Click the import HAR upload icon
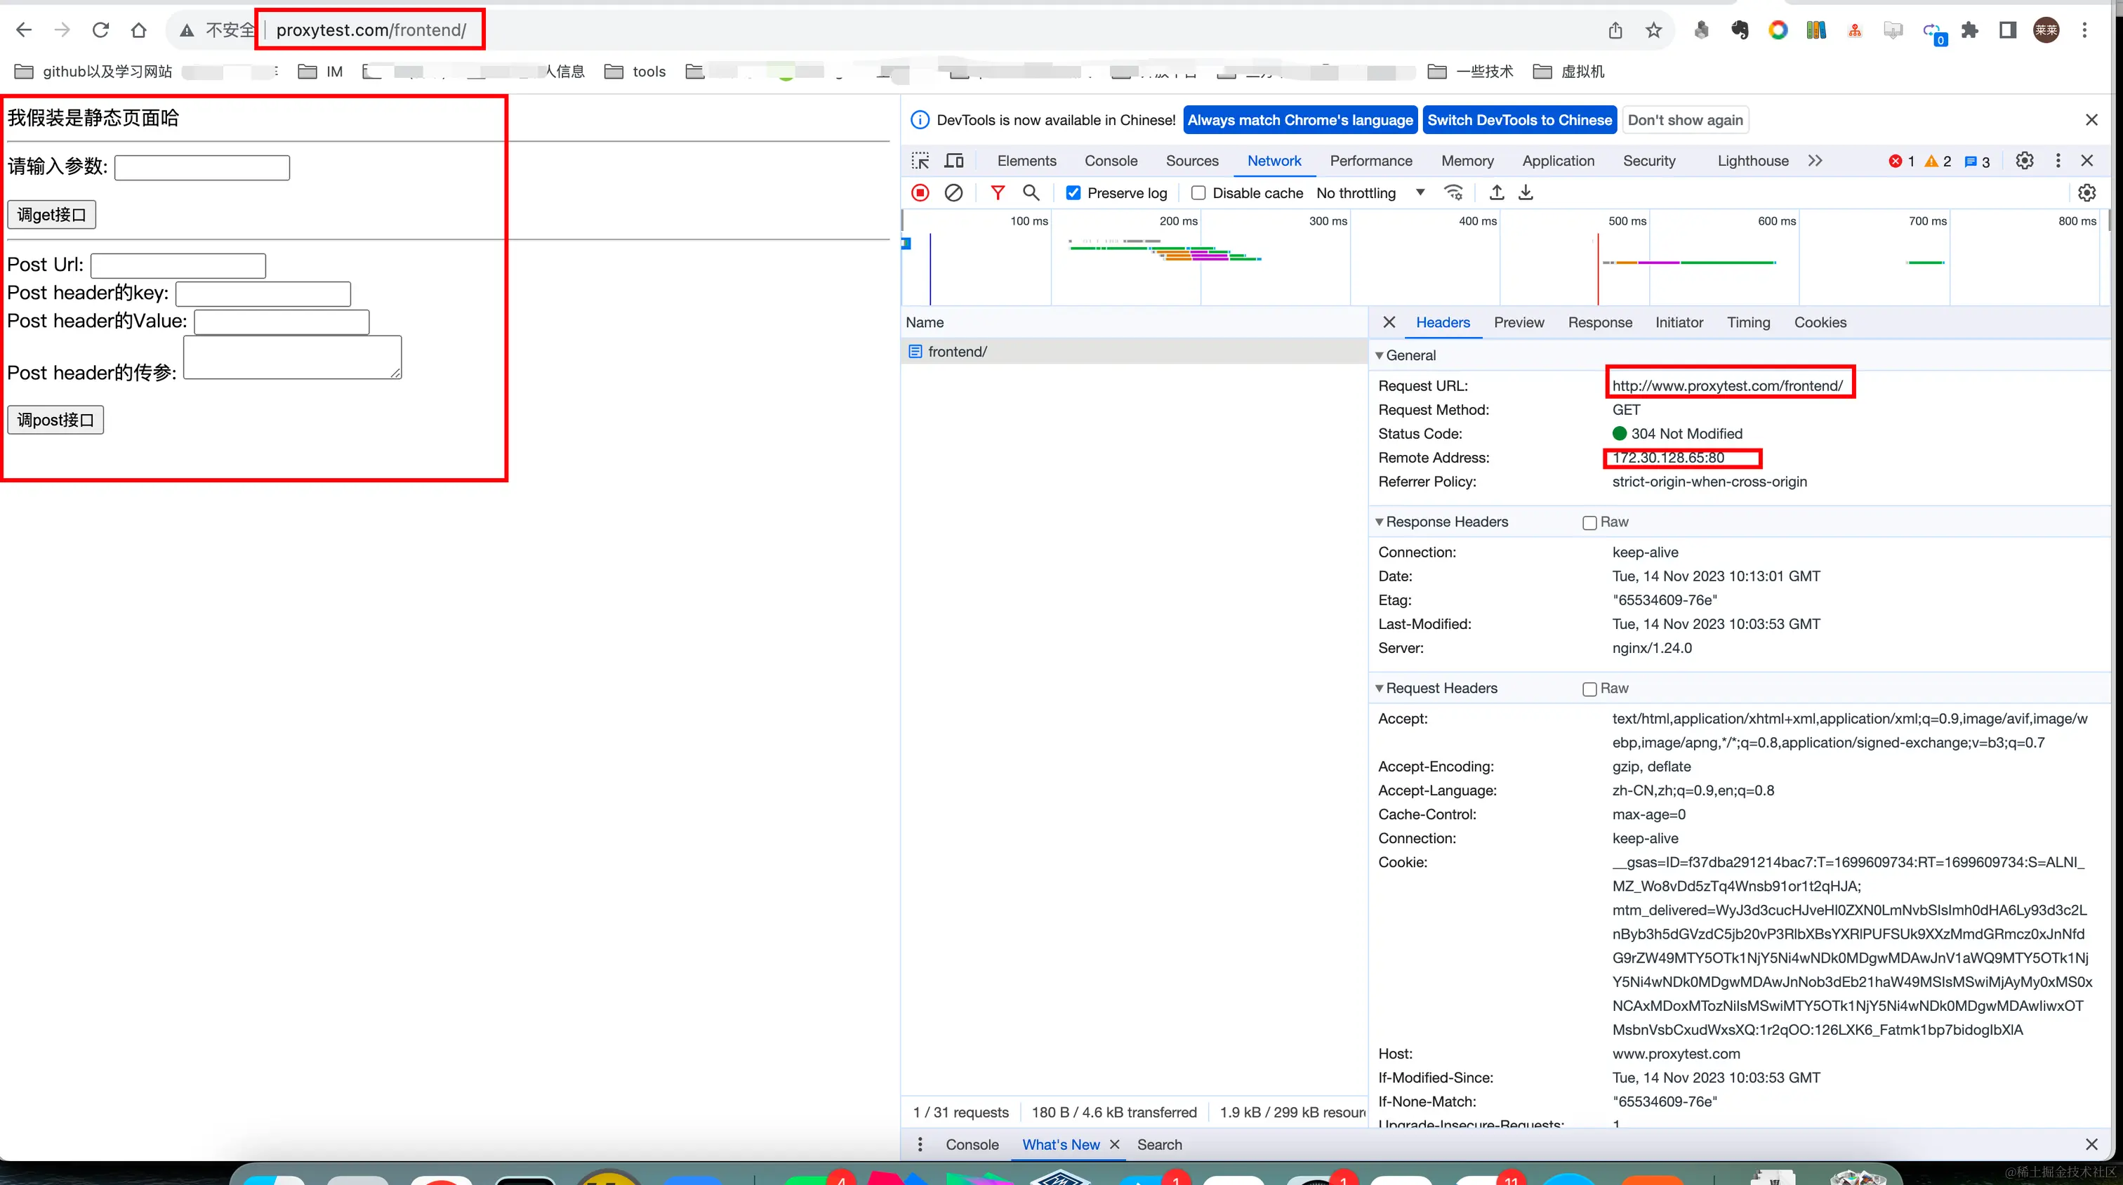 tap(1497, 193)
